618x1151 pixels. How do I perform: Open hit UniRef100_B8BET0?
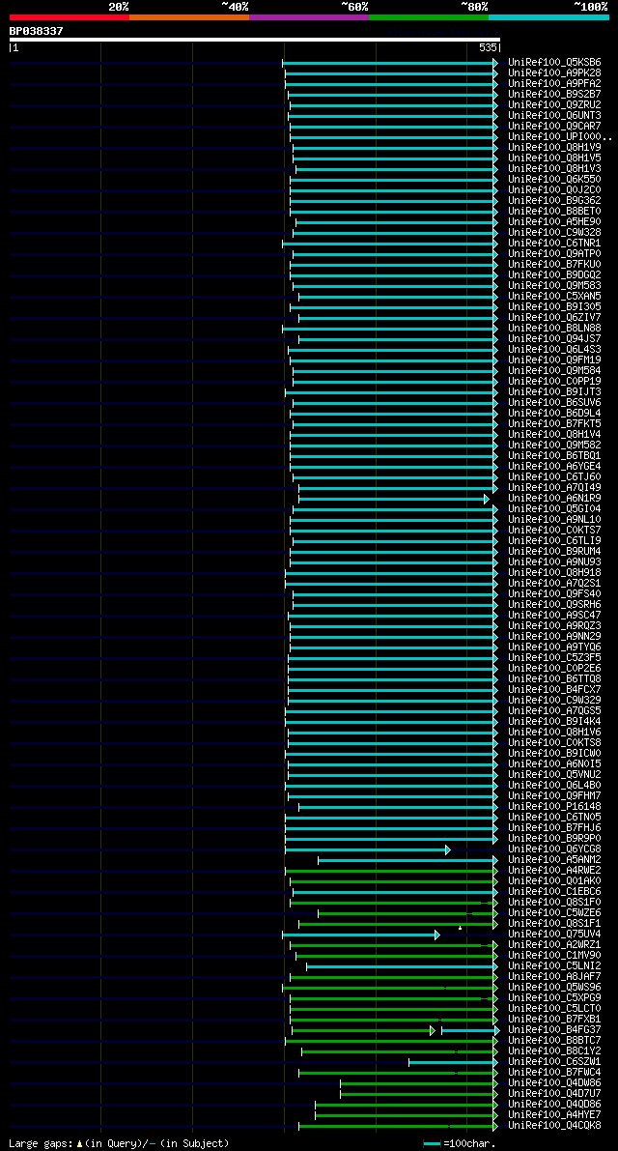click(554, 212)
